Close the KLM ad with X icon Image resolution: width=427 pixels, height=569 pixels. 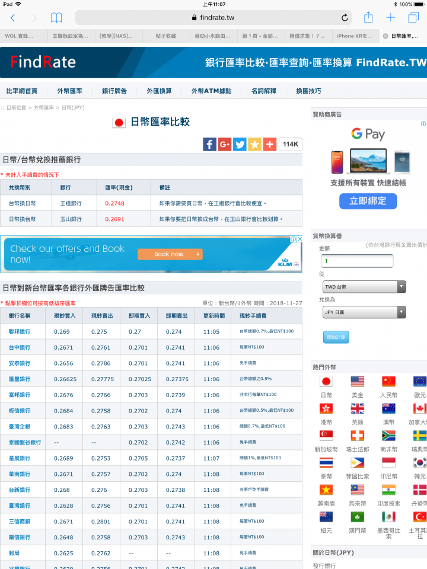[299, 239]
